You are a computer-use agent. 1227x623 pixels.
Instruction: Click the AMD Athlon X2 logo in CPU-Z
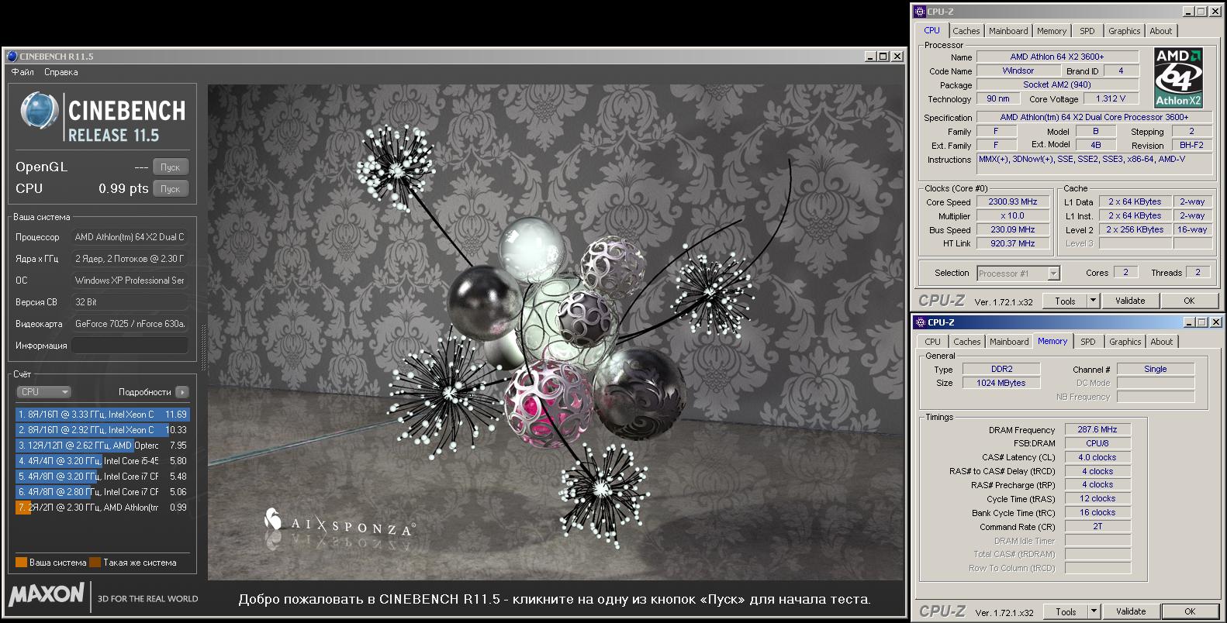pos(1178,77)
